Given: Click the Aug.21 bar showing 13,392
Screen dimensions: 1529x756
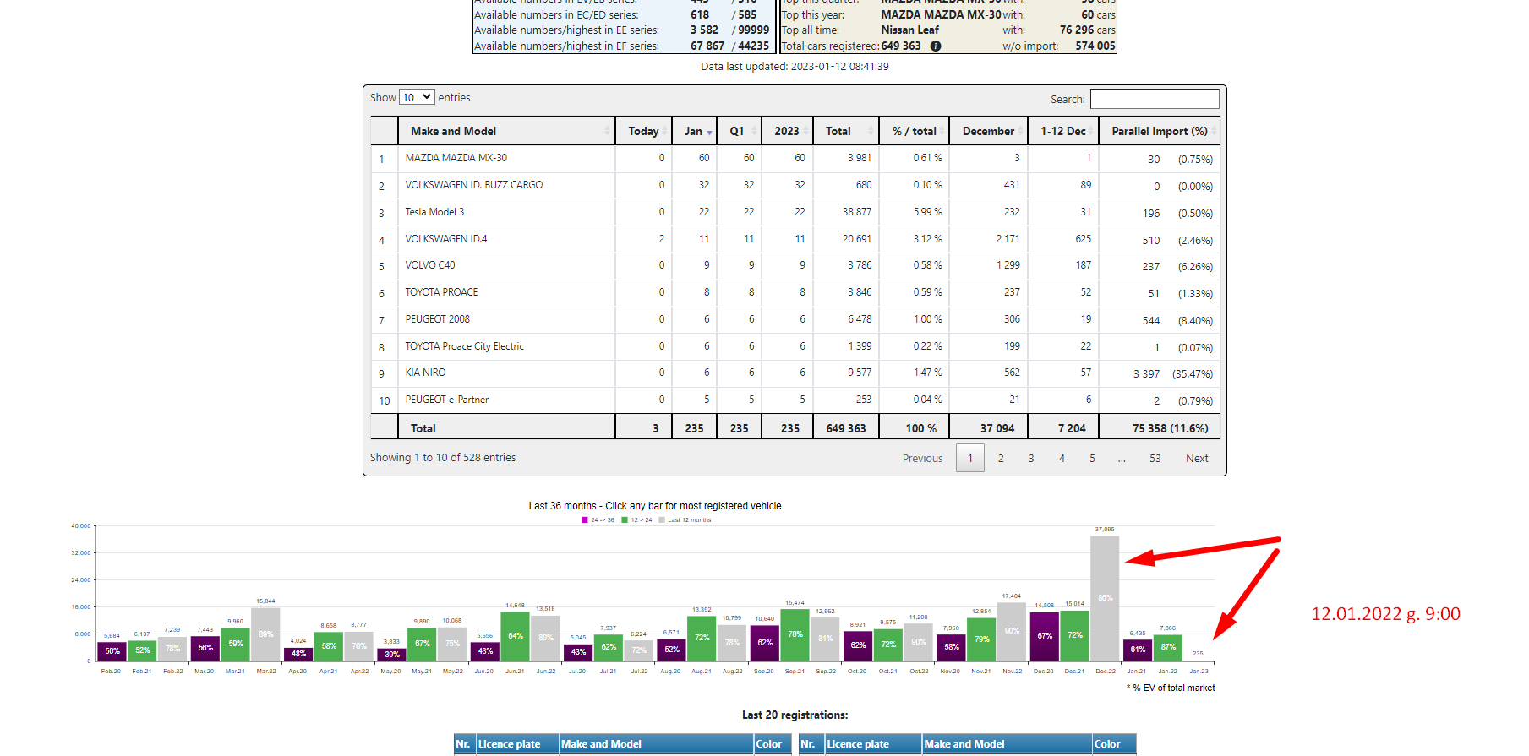Looking at the screenshot, I should [x=702, y=638].
